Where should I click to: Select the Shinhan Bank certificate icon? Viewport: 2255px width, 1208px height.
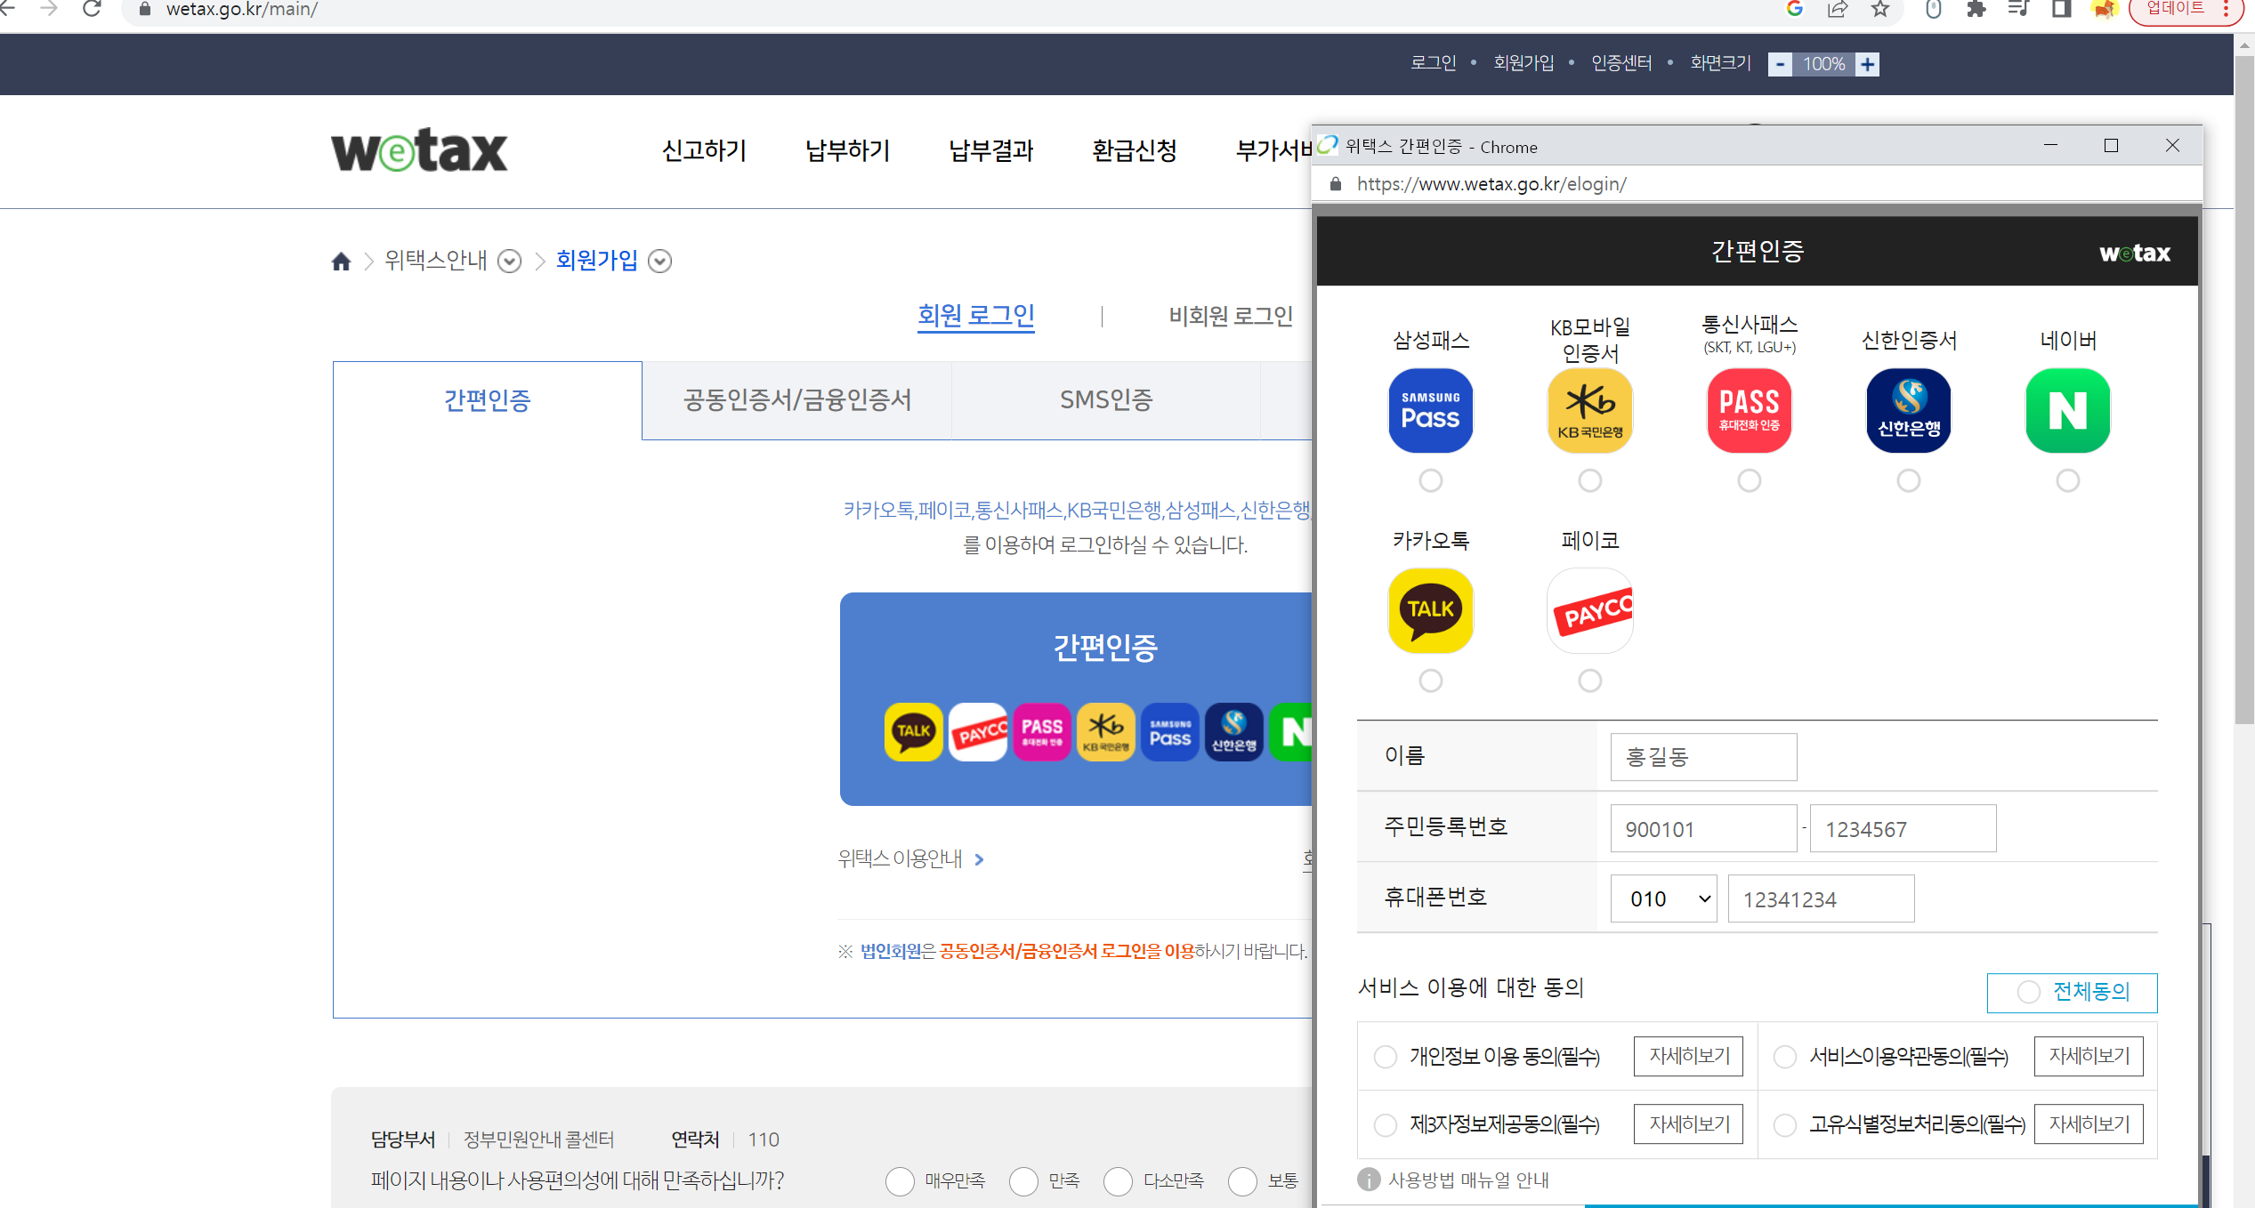coord(1908,411)
